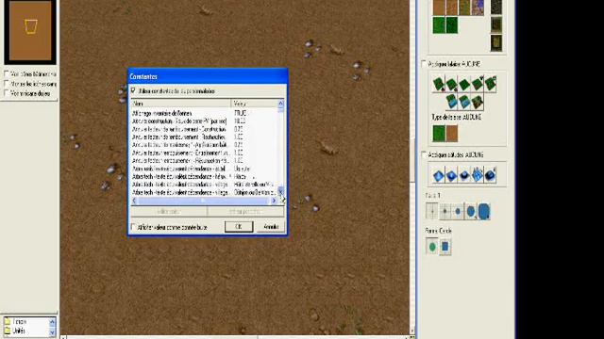Select middle blue-water cliff icon, second row
This screenshot has width=604, height=339.
click(x=464, y=103)
